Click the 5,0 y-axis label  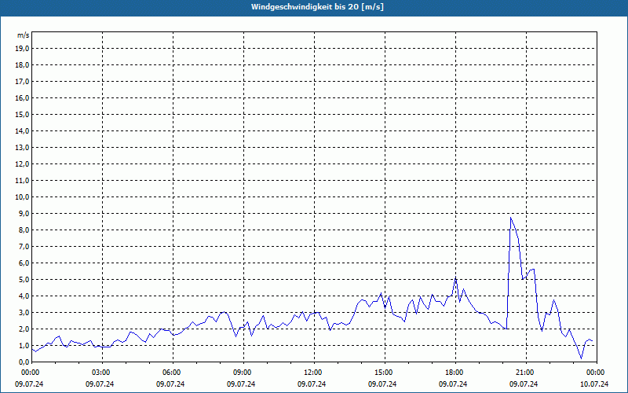[24, 279]
